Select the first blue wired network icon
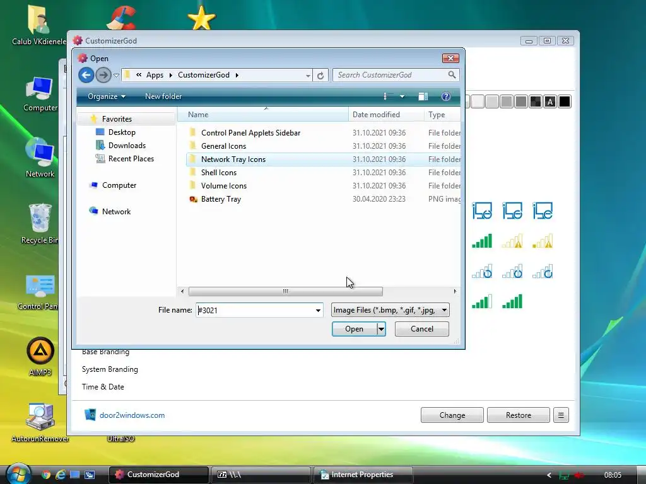 (x=481, y=210)
